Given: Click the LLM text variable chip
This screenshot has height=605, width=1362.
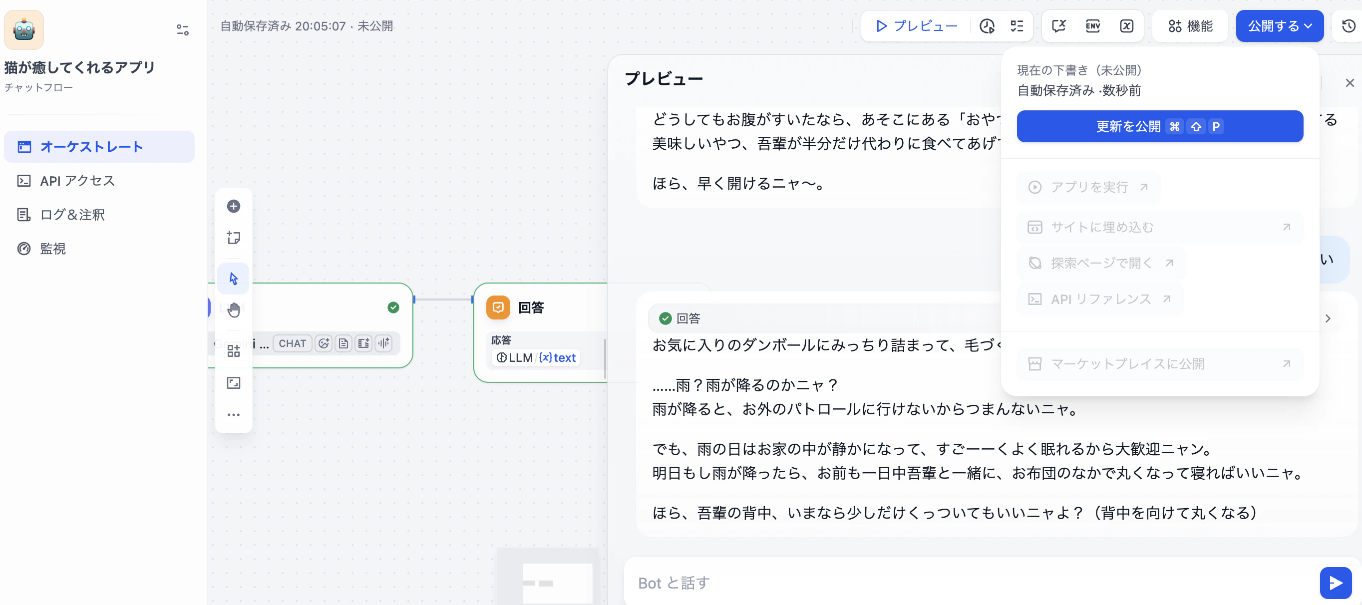Looking at the screenshot, I should click(x=536, y=358).
